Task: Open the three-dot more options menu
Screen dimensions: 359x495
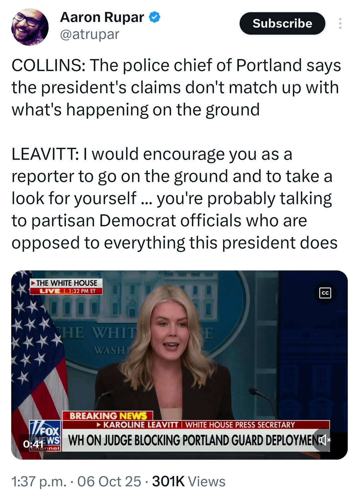Action: coord(340,23)
